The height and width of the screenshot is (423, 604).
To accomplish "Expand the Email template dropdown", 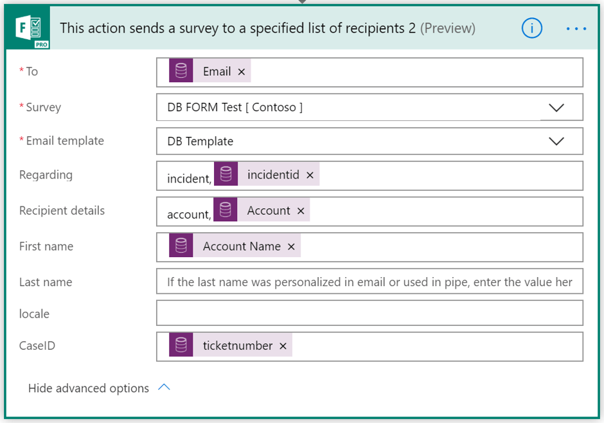I will (556, 141).
